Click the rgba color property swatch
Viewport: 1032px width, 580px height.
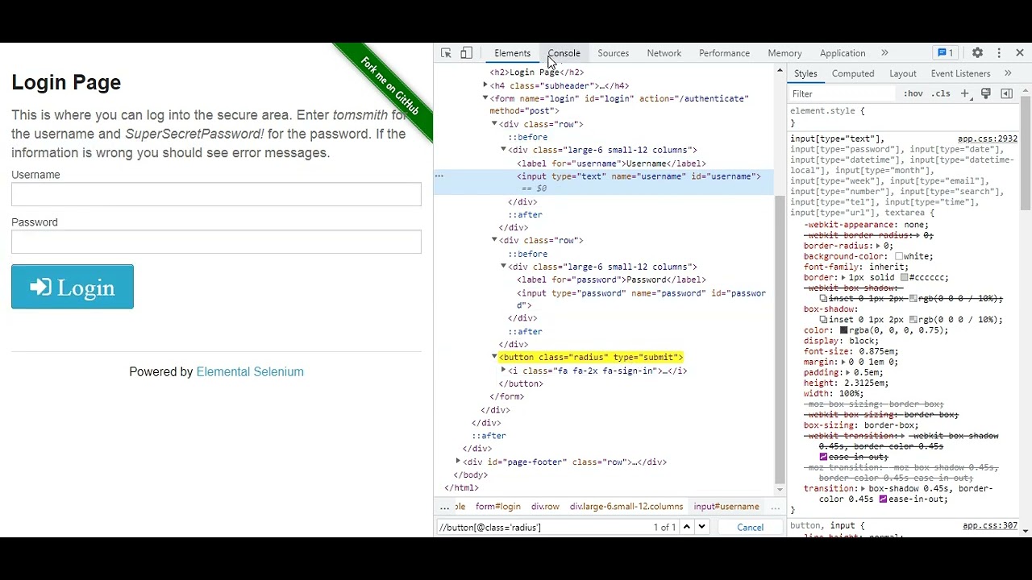(843, 330)
